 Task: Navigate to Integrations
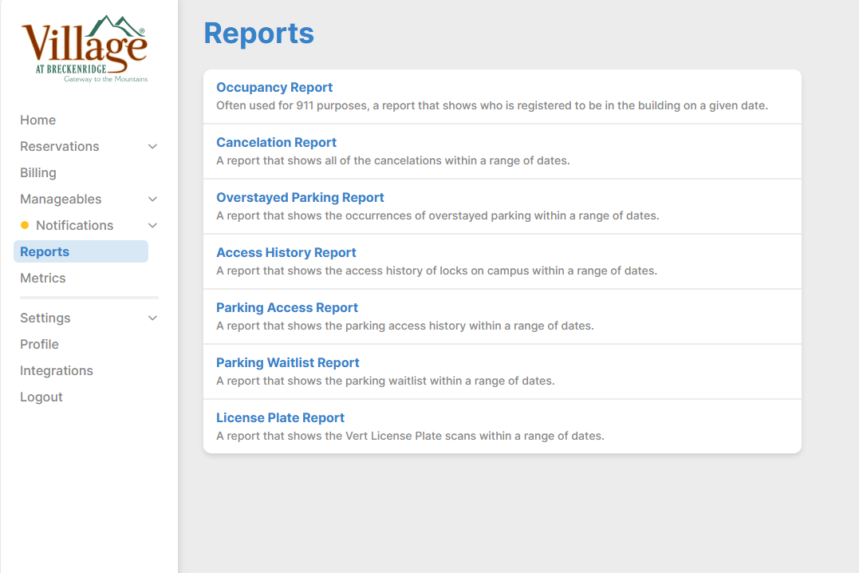point(57,371)
